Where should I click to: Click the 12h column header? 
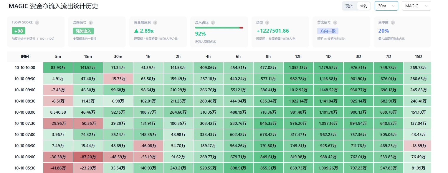[298, 56]
